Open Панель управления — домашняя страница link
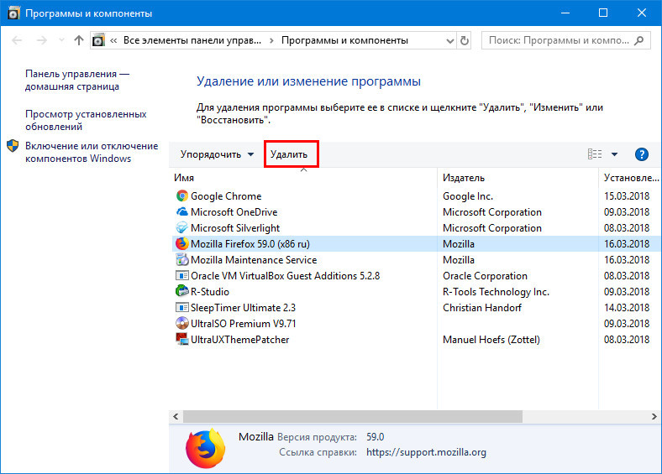Screen dimensions: 662x474 coord(77,81)
